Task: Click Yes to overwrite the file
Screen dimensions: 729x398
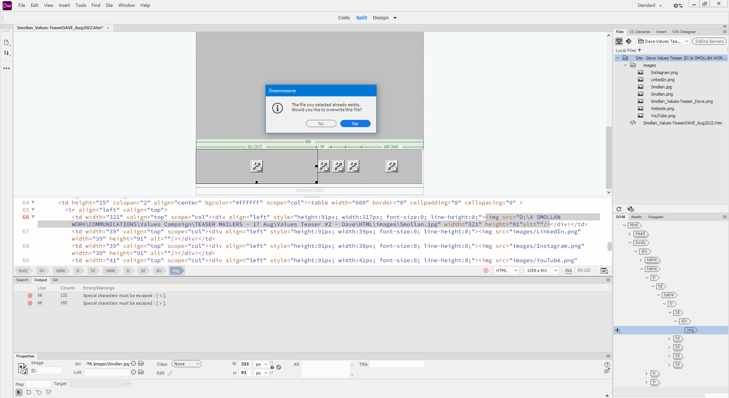Action: click(x=355, y=124)
